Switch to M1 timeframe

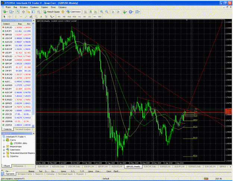click(59, 17)
